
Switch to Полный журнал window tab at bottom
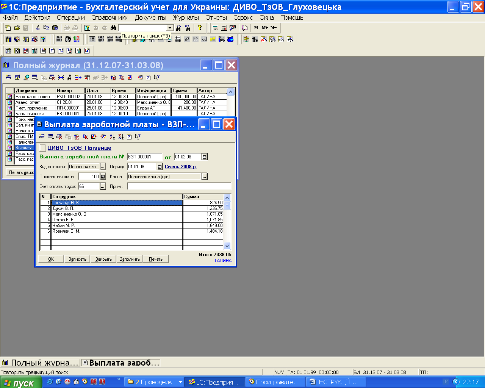pos(40,363)
